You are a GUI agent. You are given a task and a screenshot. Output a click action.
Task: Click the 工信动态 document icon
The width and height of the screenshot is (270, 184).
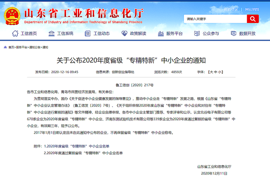point(87,33)
